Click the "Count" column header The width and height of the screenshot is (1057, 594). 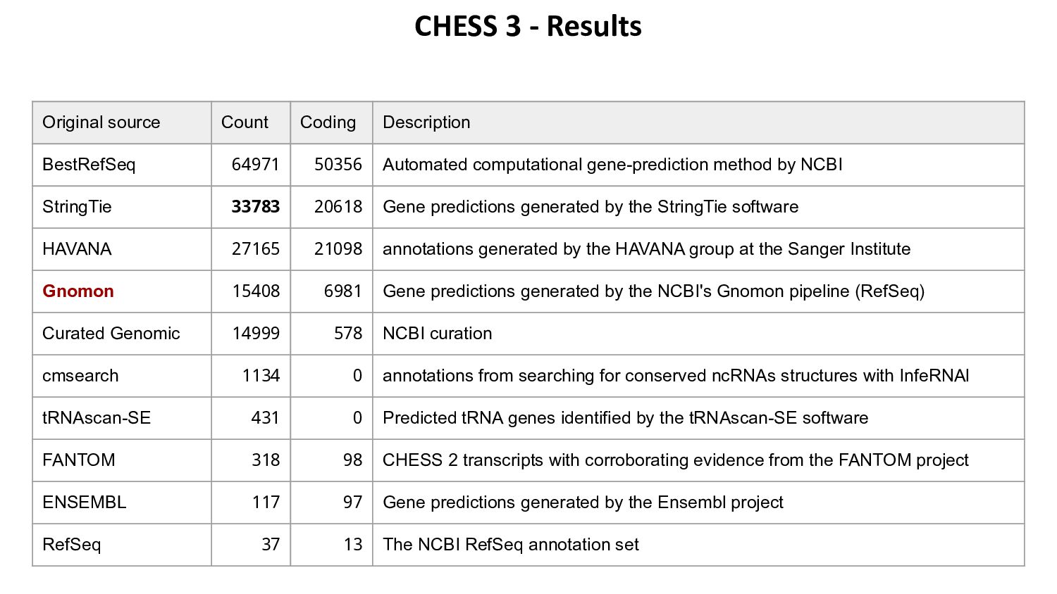tap(245, 122)
